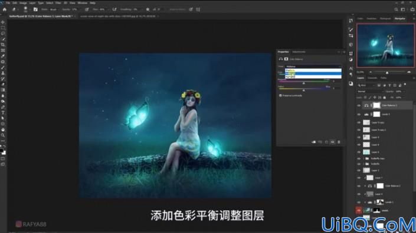Select the Brush tool in toolbox
This screenshot has height=233, width=416.
3,68
